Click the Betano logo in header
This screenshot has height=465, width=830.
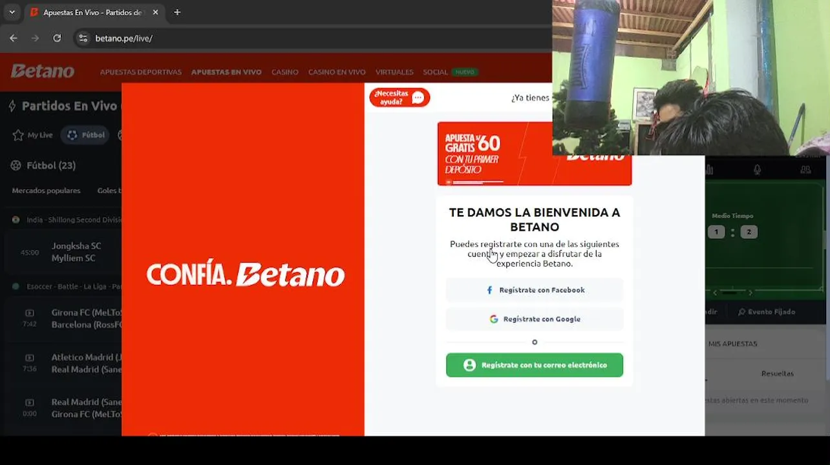tap(43, 71)
